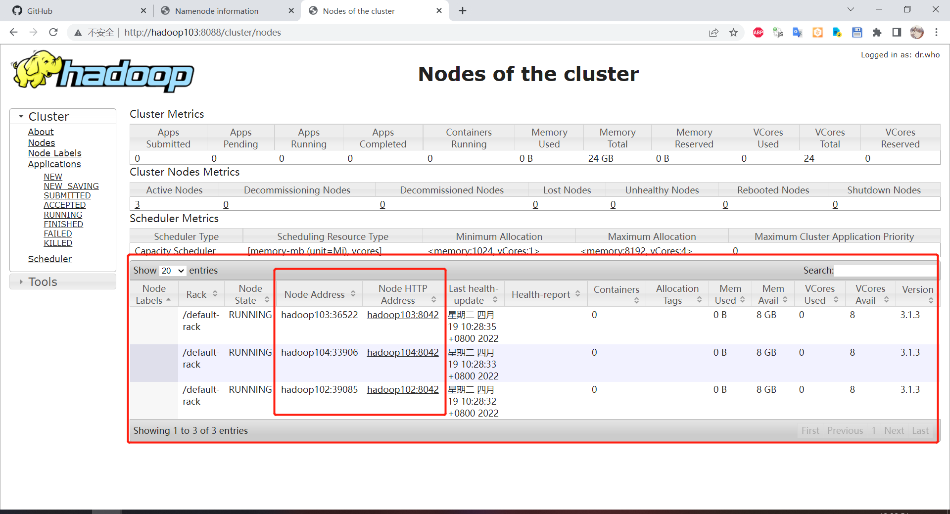Open the Extensions puzzle-piece icon
This screenshot has height=514, width=950.
tap(877, 33)
